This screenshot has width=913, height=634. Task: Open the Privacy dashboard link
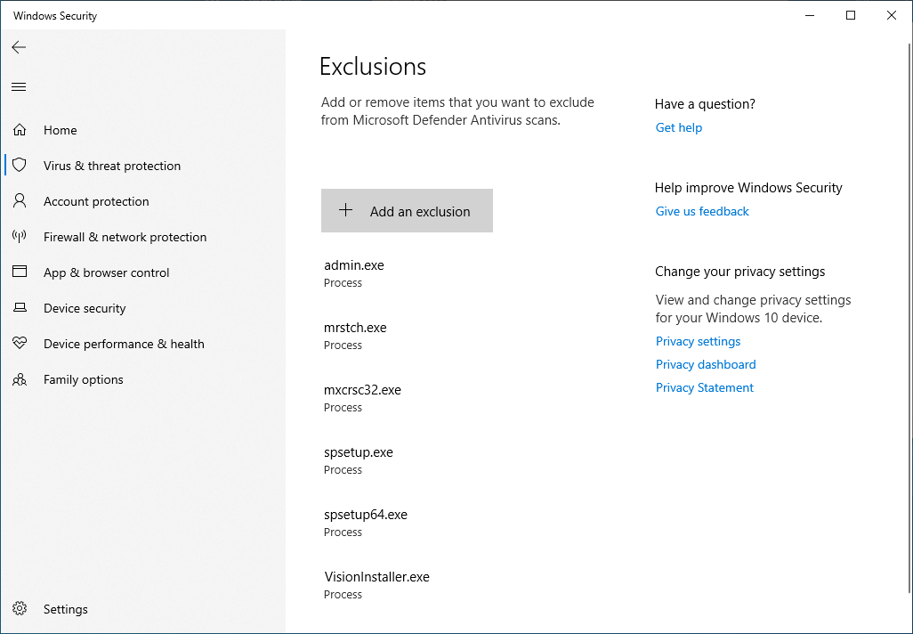pos(706,364)
